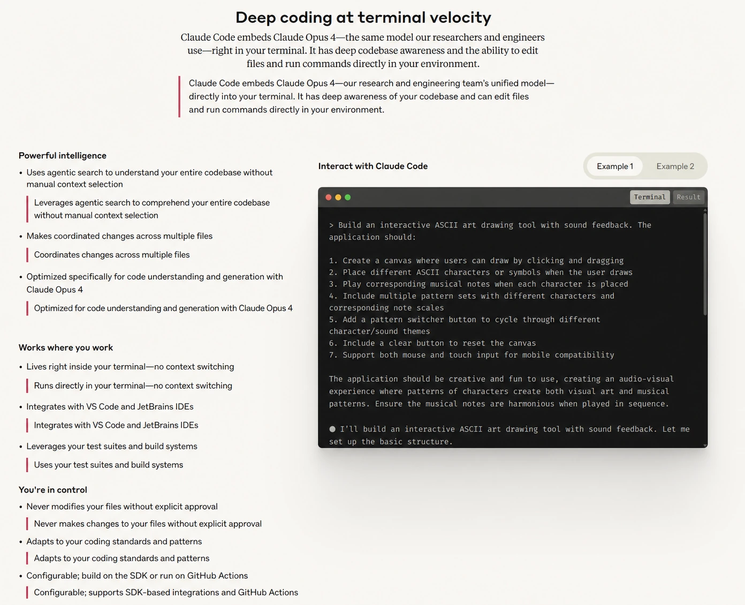The height and width of the screenshot is (605, 745).
Task: Click 'Never modifies your files without explicit approval'
Action: pyautogui.click(x=122, y=506)
